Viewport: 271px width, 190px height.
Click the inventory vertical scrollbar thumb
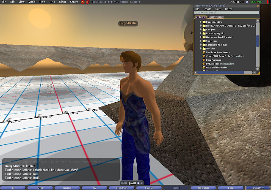coord(257,41)
